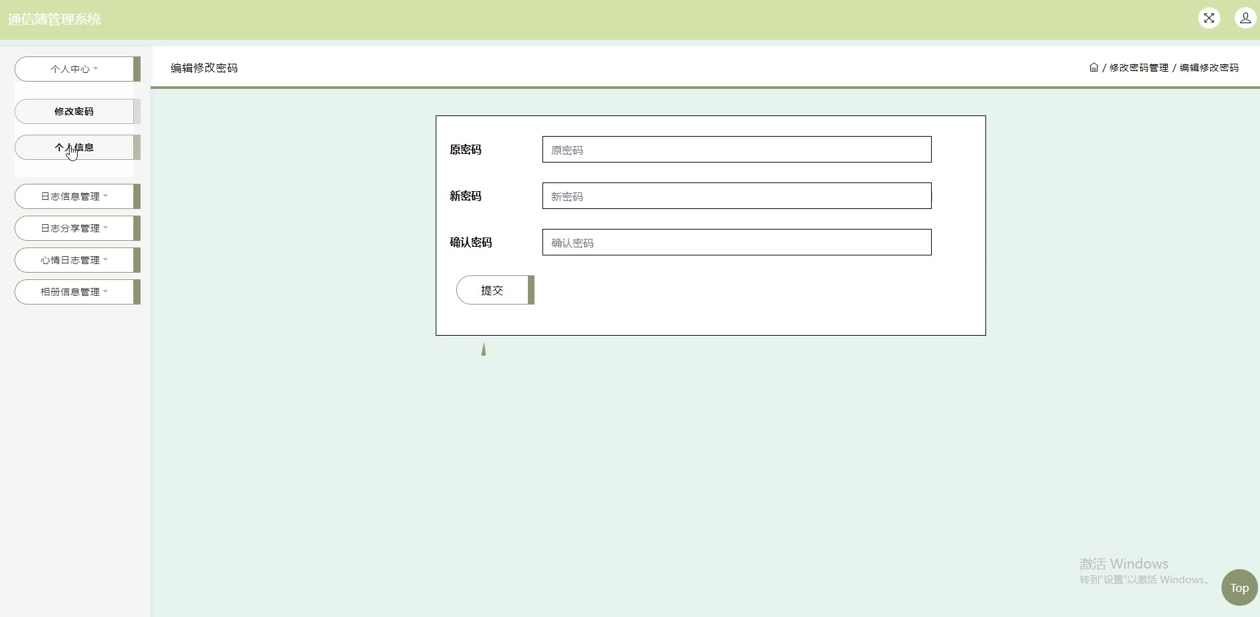This screenshot has width=1260, height=617.
Task: Click the 新密码 field label
Action: pyautogui.click(x=466, y=196)
